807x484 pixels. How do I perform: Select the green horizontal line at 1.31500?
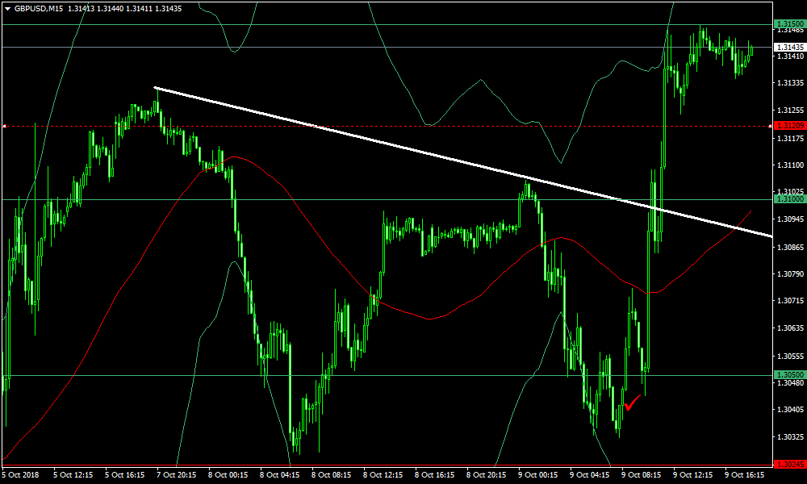[387, 24]
